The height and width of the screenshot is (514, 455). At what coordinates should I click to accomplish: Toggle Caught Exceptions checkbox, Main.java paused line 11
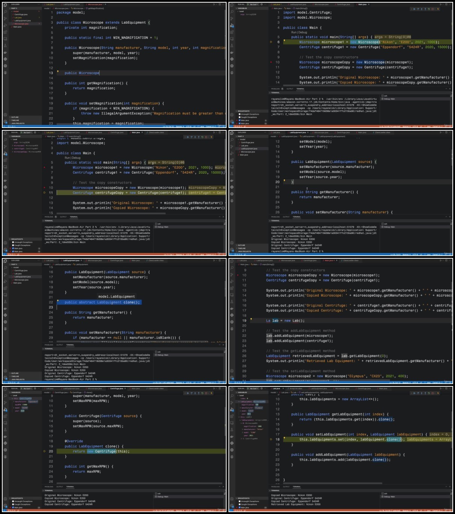(13, 245)
